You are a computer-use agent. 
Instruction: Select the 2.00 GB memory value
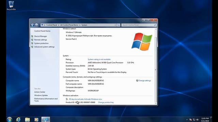(91, 66)
